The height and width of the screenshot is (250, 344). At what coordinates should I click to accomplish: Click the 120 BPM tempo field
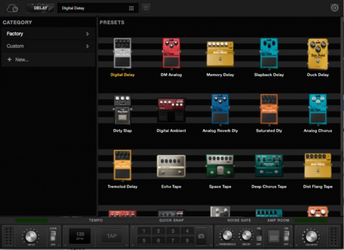point(80,236)
